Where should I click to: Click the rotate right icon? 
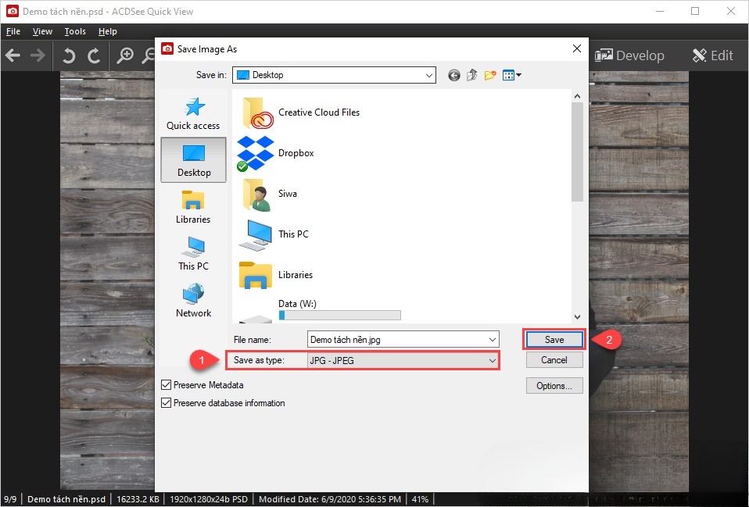(94, 55)
